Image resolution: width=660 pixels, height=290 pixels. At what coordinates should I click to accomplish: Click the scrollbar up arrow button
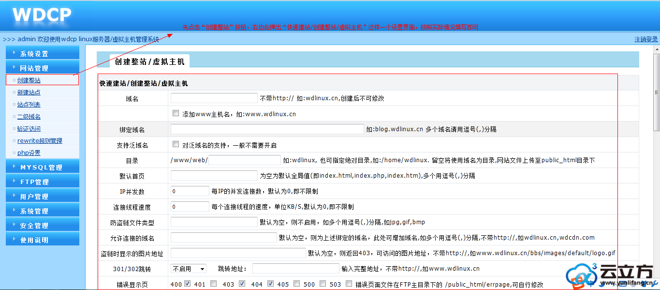pos(656,49)
